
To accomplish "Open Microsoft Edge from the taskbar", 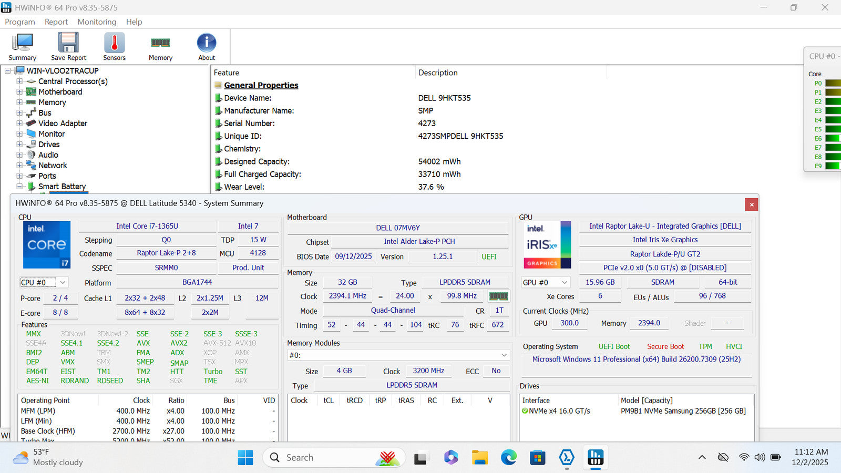I will coord(508,458).
